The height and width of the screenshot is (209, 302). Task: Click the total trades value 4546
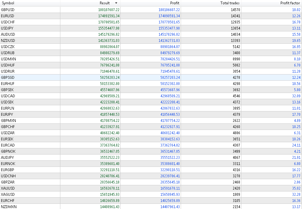click(x=236, y=96)
